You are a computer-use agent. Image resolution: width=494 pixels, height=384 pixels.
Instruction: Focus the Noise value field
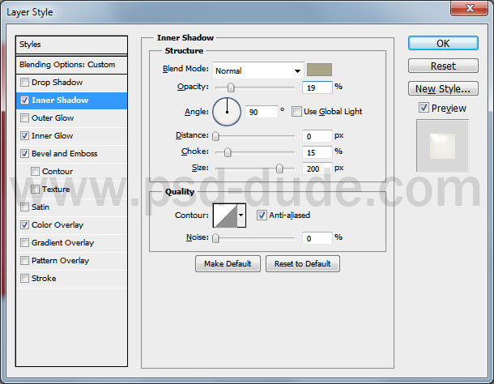tap(317, 238)
